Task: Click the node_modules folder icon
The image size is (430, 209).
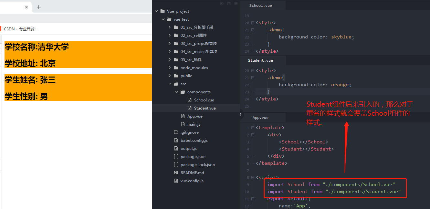Action: [x=176, y=68]
